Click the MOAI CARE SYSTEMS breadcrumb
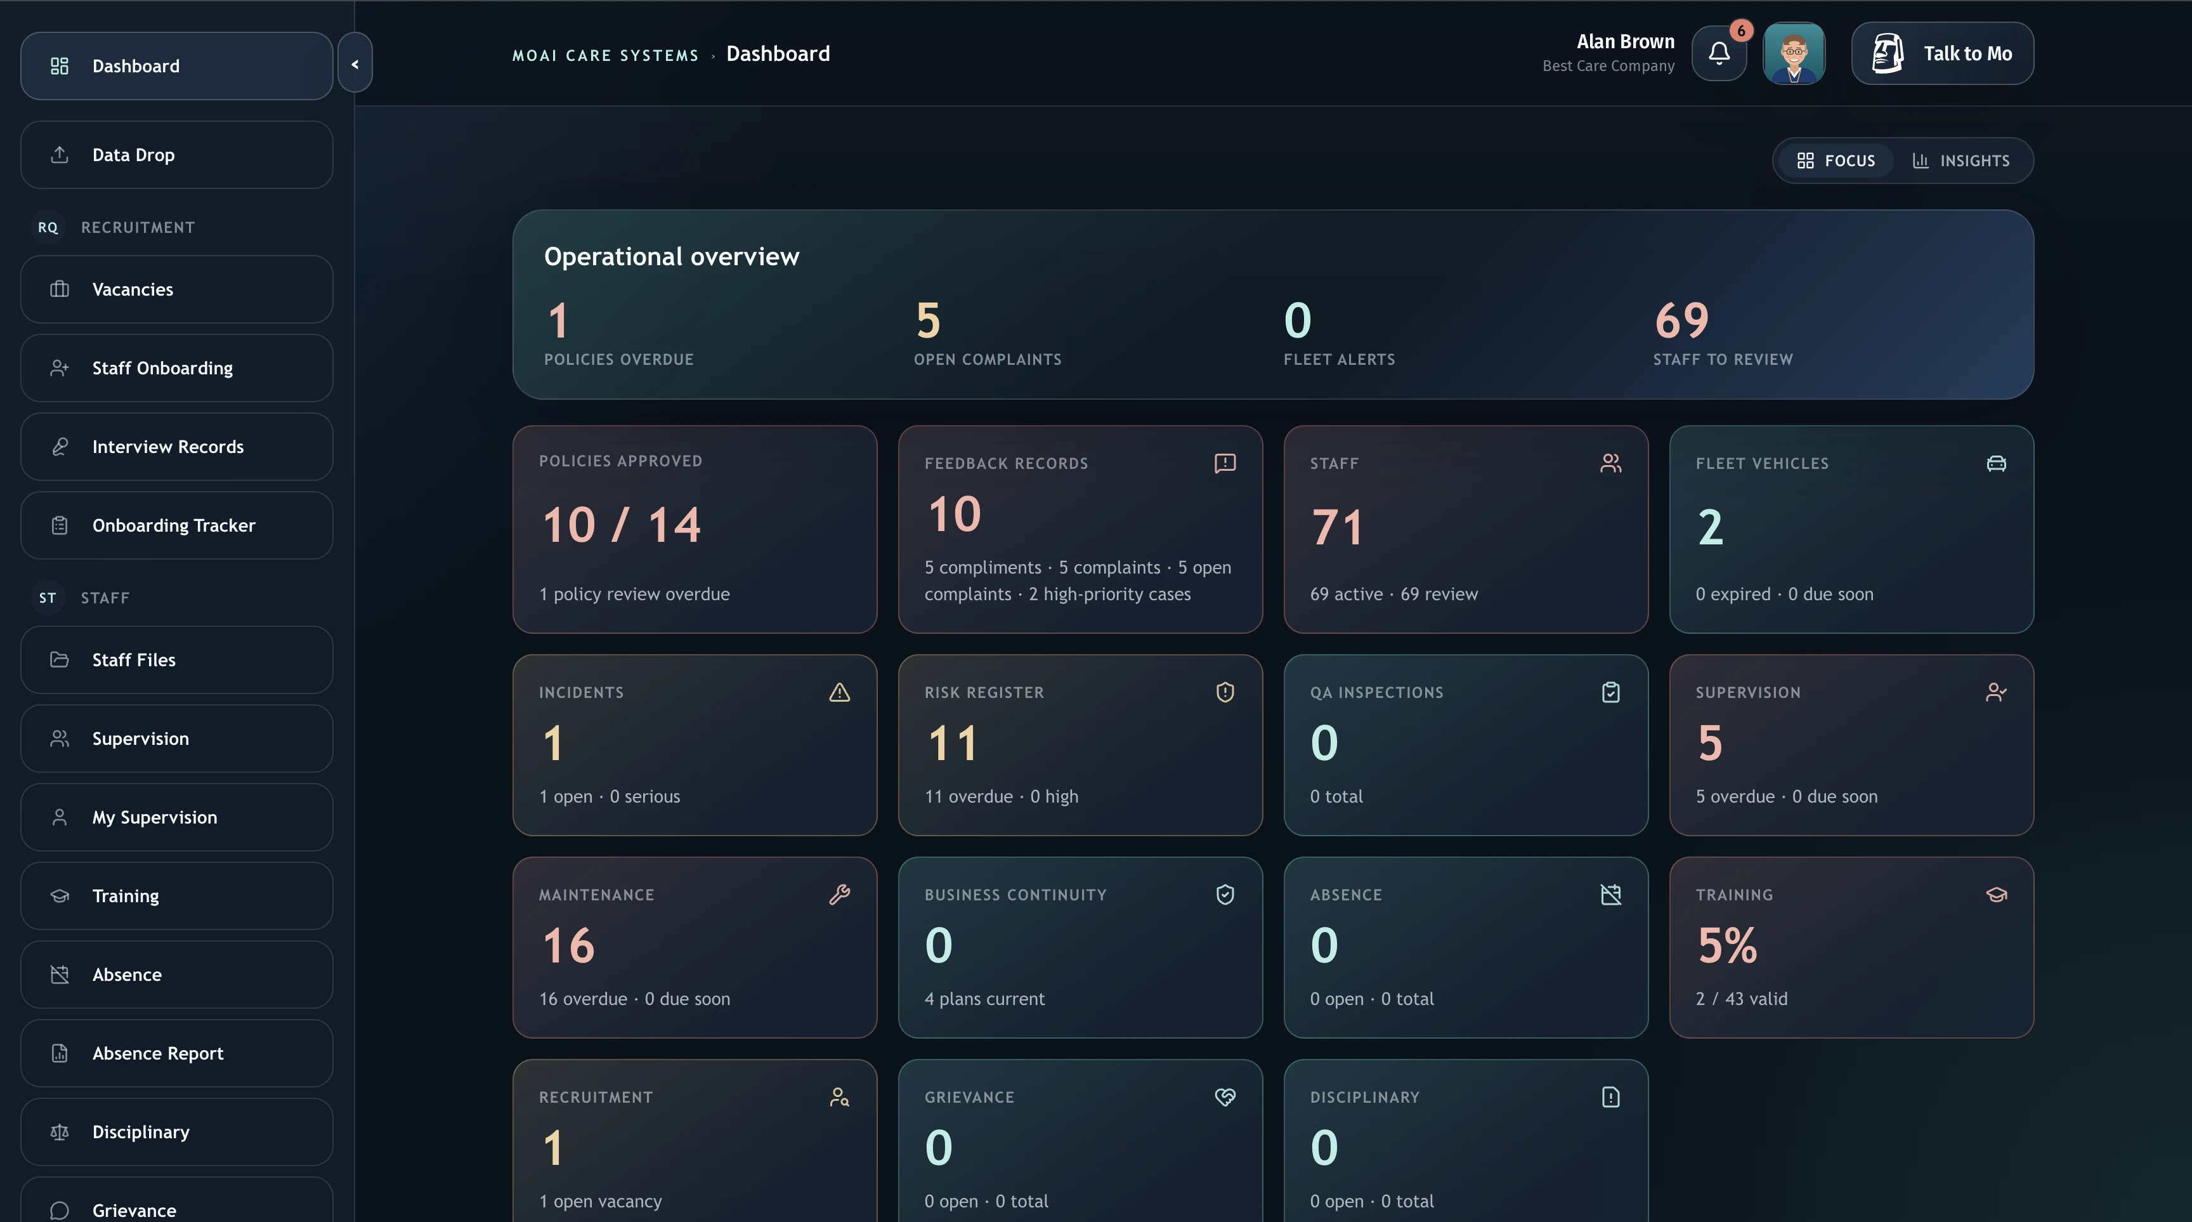Viewport: 2192px width, 1222px height. pos(605,55)
